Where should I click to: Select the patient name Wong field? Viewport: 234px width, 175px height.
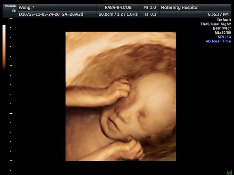pos(27,7)
